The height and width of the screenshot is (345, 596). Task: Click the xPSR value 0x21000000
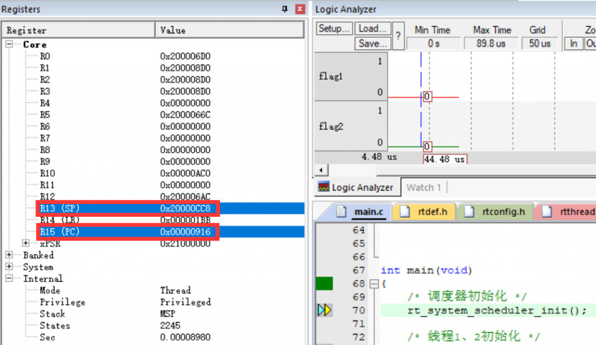[185, 244]
